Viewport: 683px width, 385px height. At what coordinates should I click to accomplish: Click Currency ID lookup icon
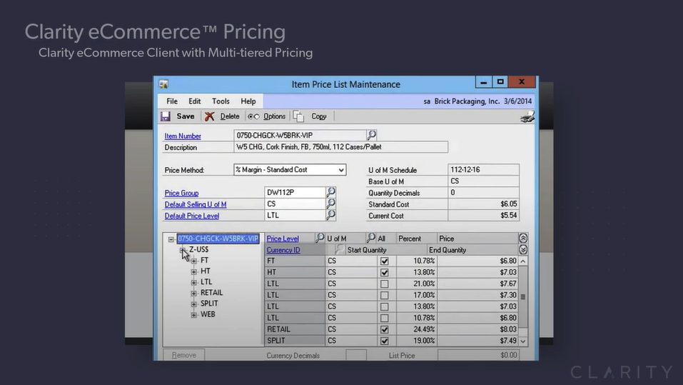[x=340, y=249]
